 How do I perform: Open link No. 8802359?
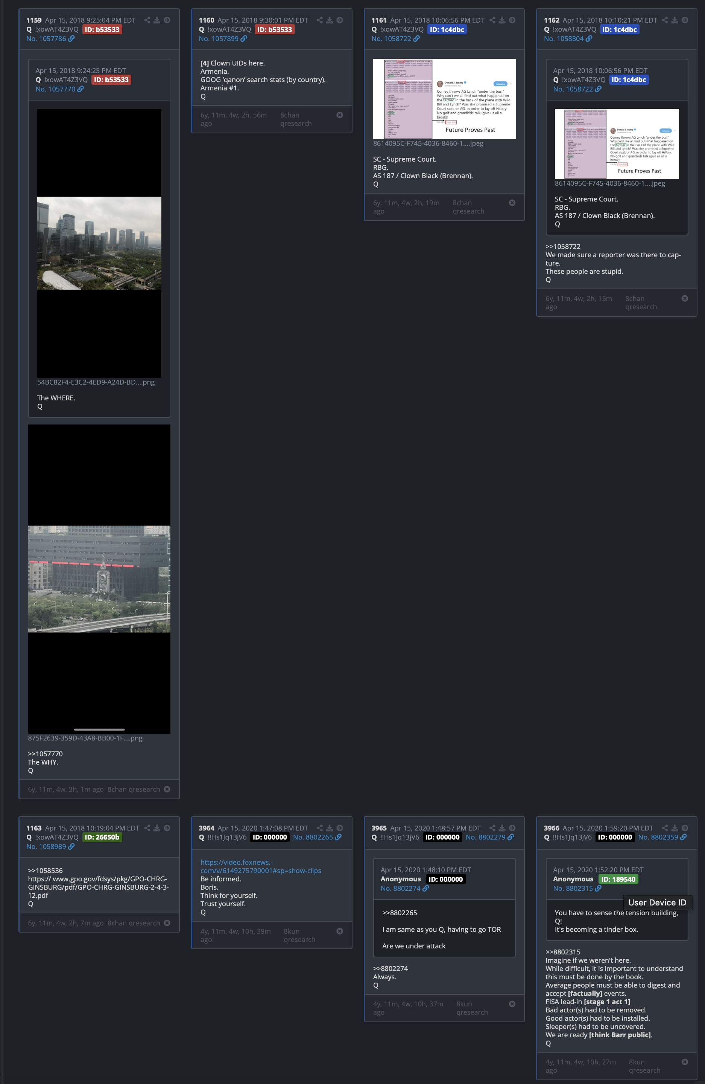point(662,837)
